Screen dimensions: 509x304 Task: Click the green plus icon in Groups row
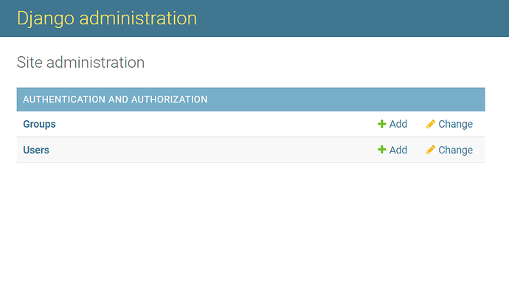382,124
